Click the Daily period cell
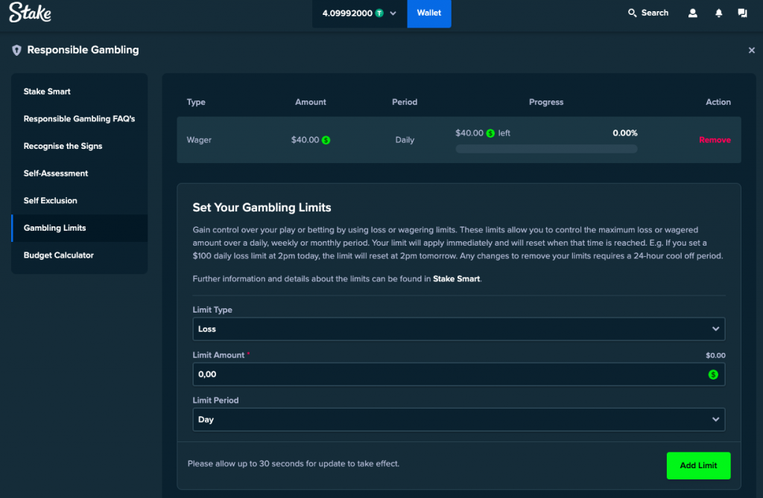This screenshot has width=763, height=498. (405, 140)
